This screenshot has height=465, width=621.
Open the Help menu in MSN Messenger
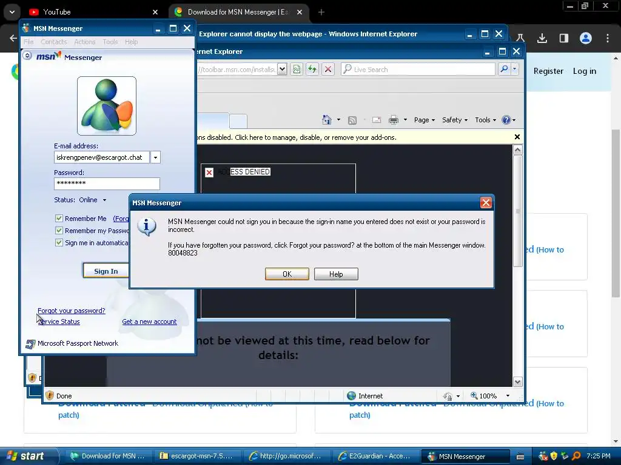(x=132, y=42)
